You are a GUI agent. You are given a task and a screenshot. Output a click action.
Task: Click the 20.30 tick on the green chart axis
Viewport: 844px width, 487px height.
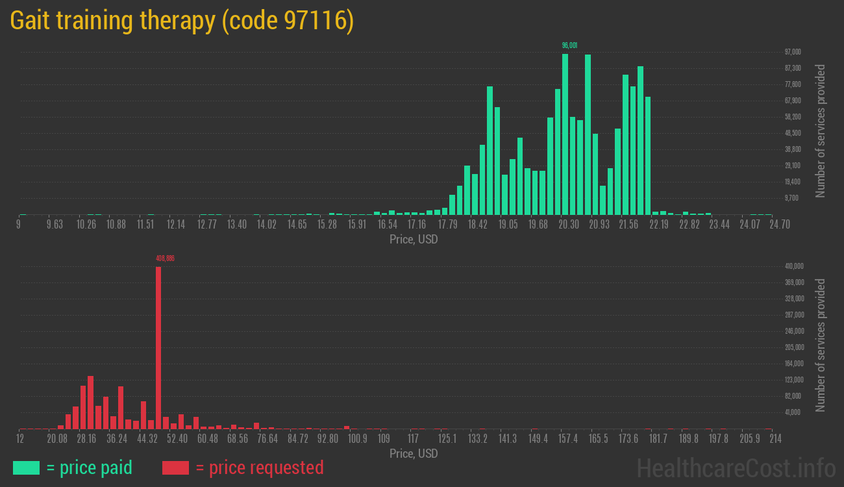(x=569, y=225)
